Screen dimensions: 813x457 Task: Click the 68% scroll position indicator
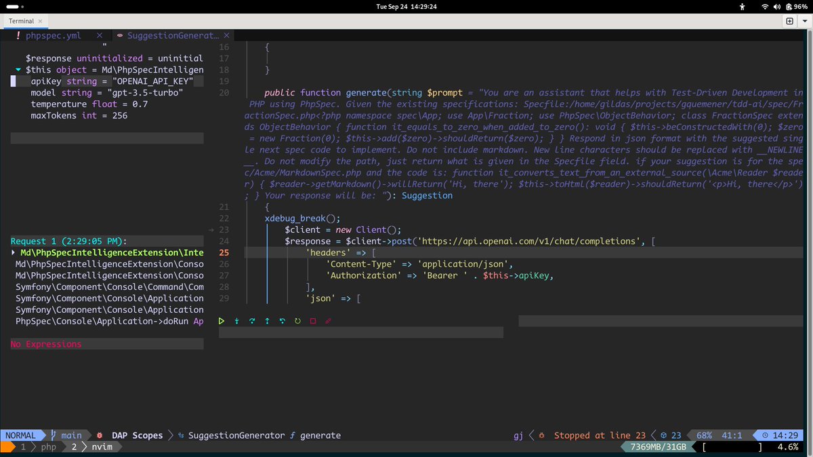704,435
